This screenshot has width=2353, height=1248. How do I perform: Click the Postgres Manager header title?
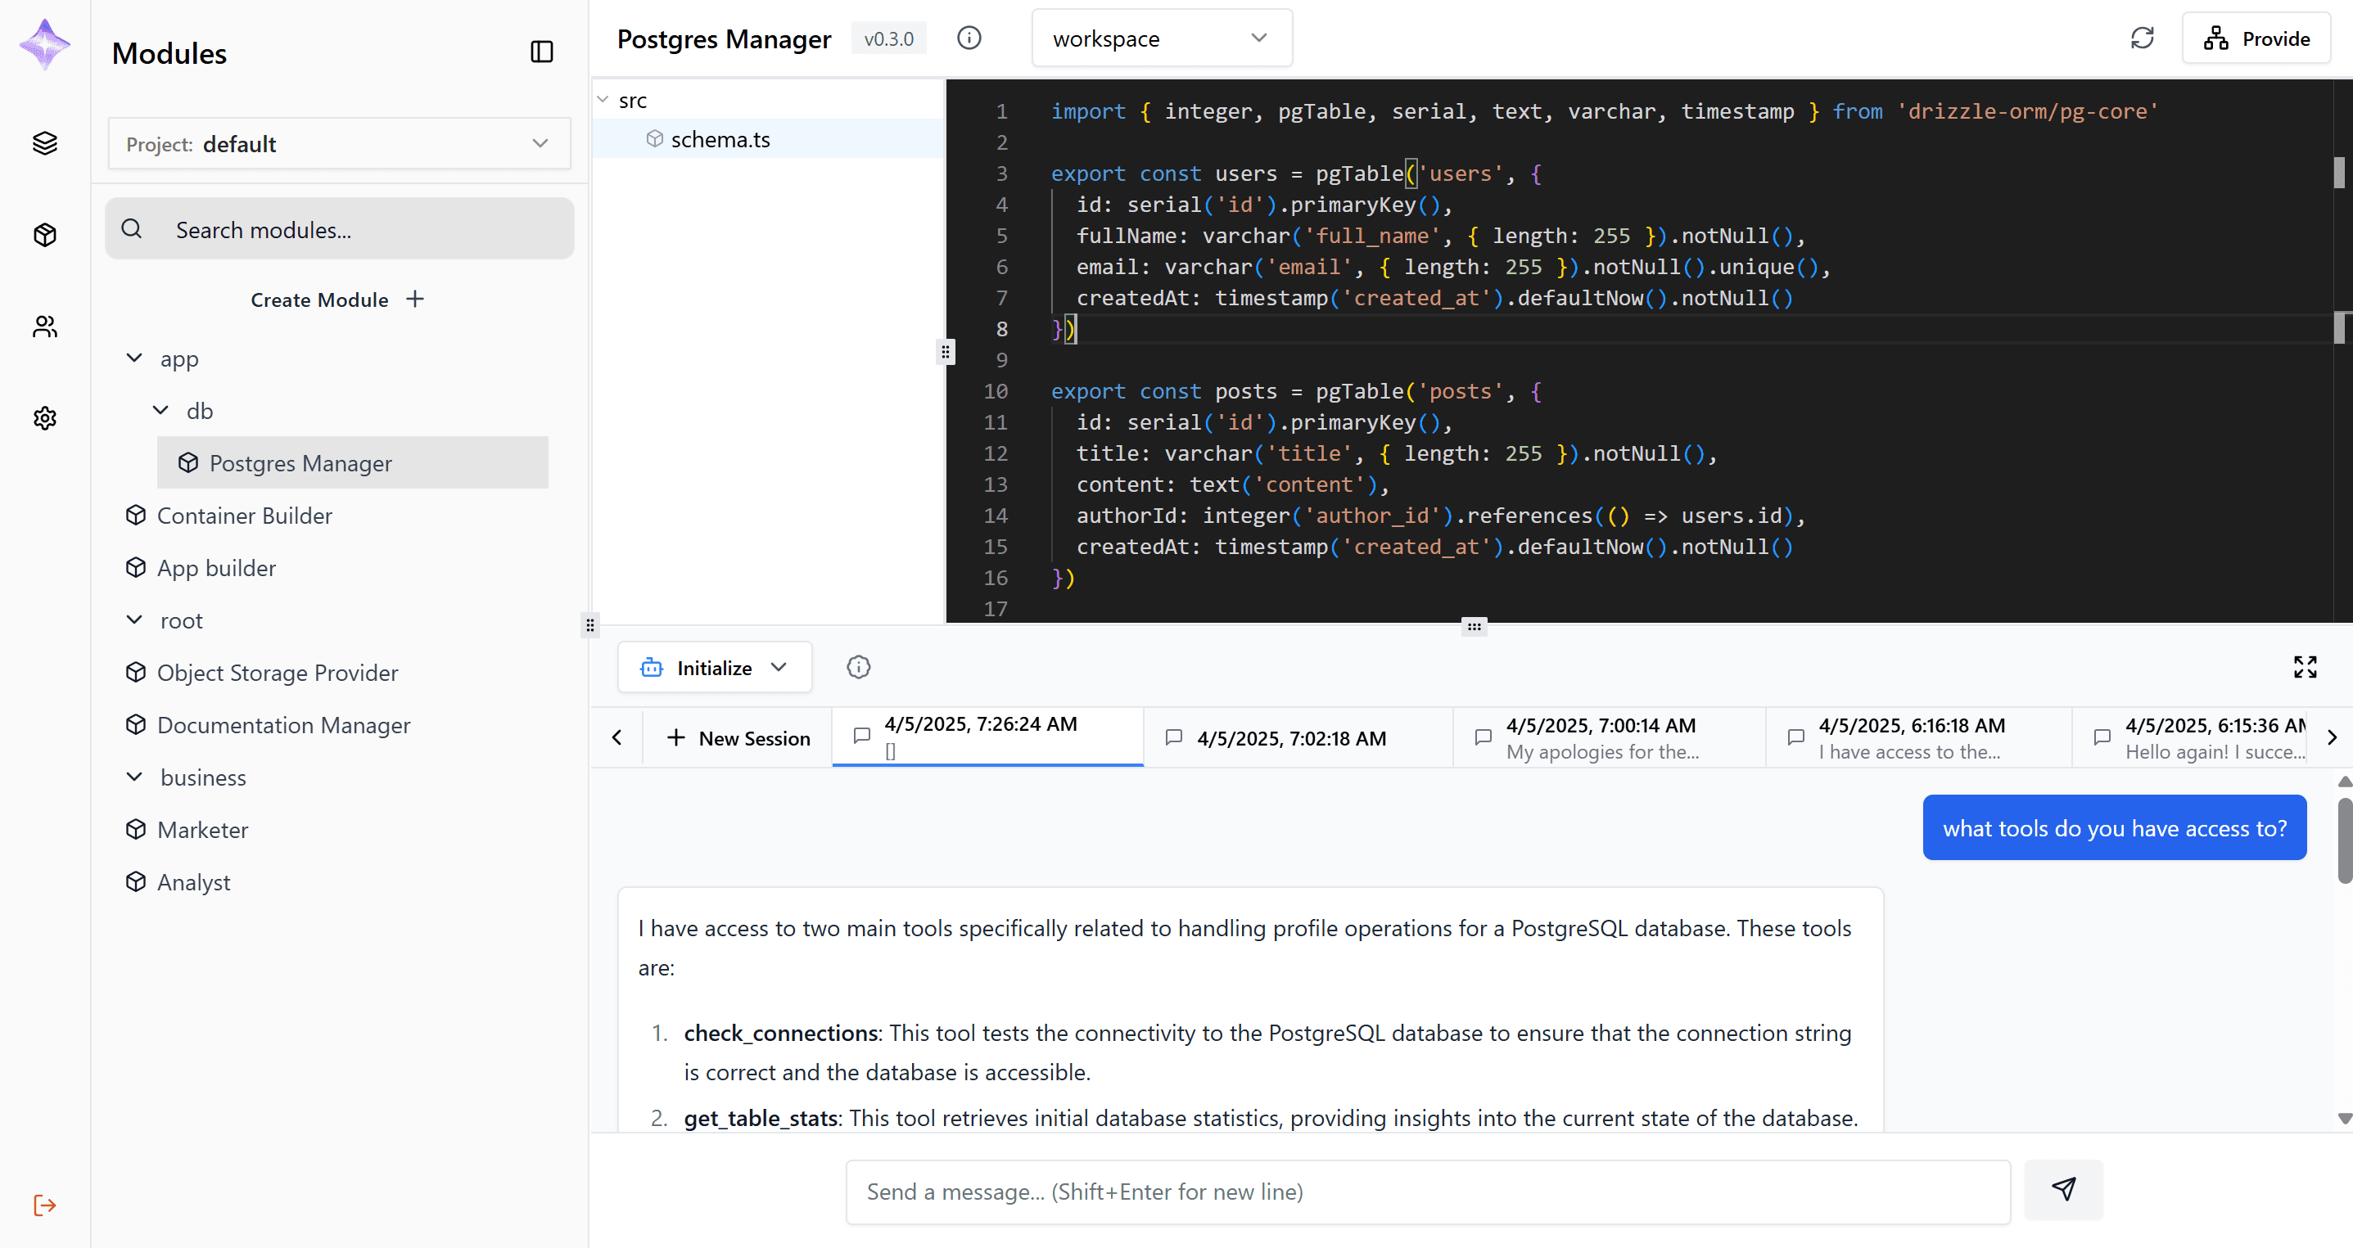[725, 38]
